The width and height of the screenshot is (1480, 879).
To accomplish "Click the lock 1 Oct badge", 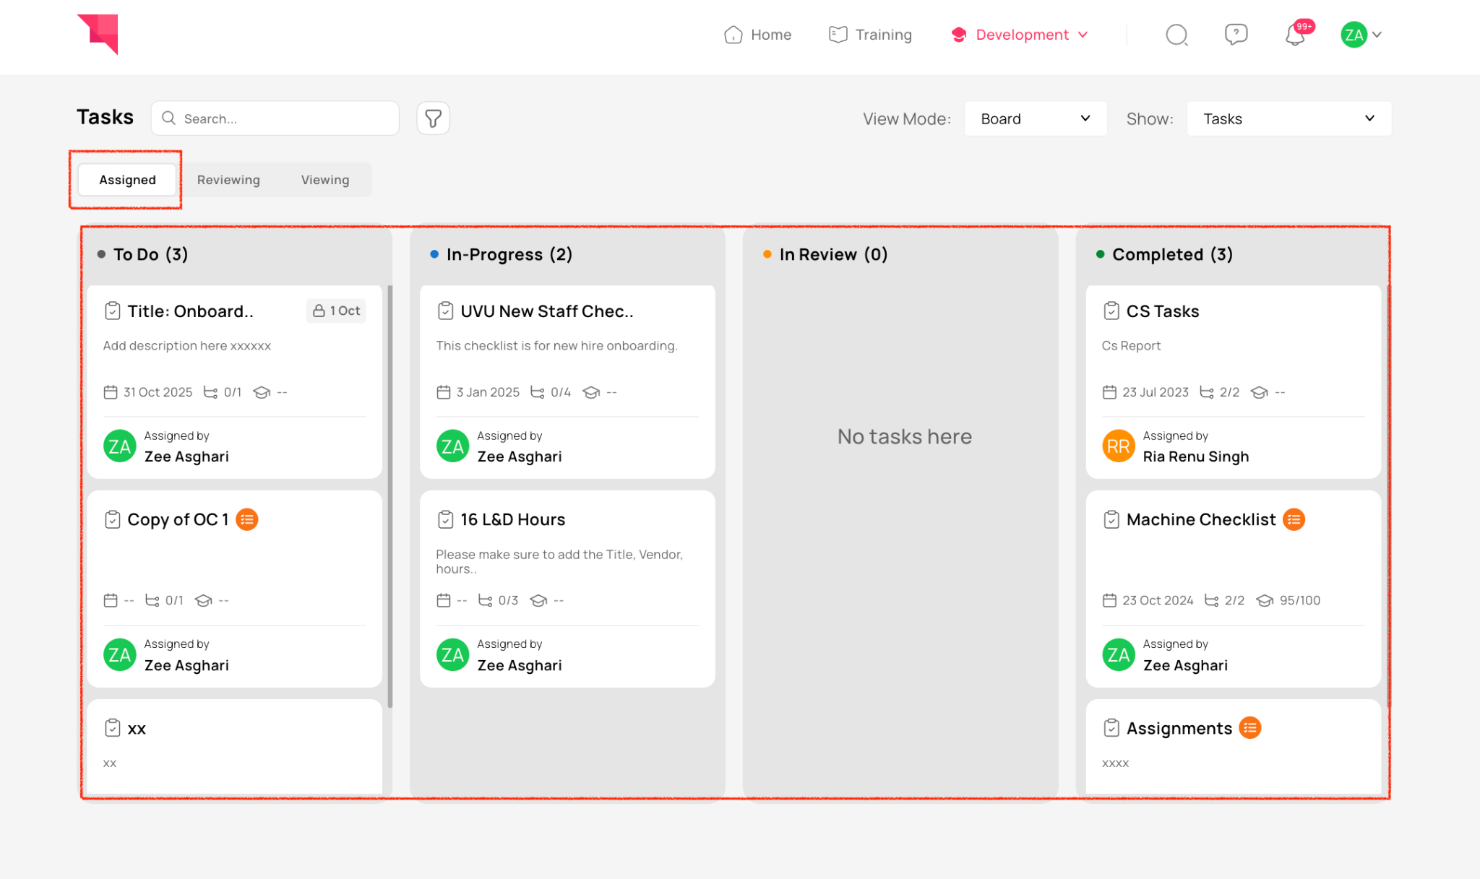I will [337, 311].
